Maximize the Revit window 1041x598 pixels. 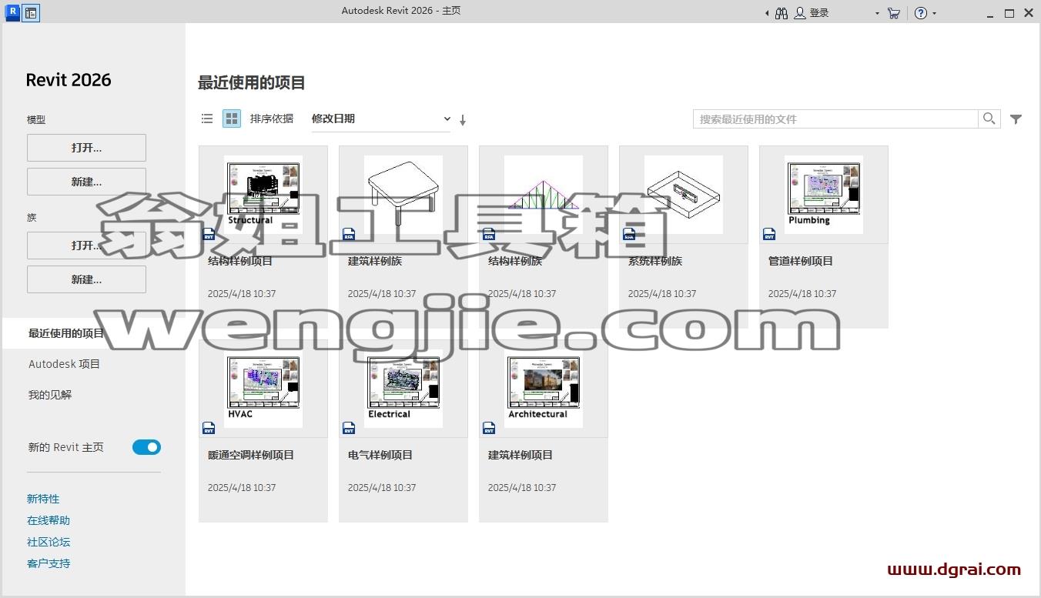(1009, 13)
